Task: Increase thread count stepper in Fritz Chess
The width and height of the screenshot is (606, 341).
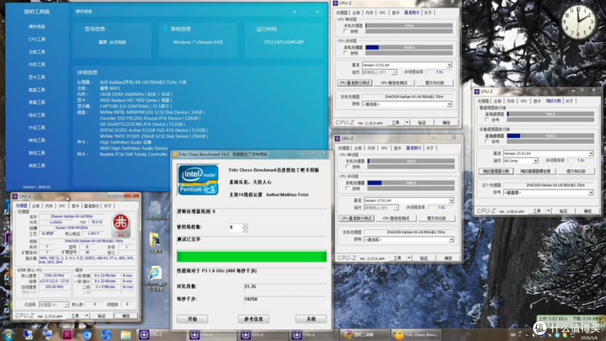Action: point(245,225)
